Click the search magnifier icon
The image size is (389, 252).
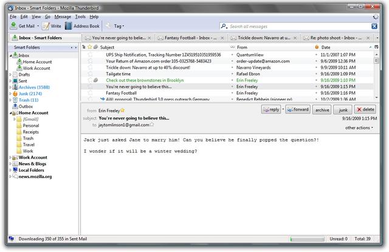click(x=224, y=26)
